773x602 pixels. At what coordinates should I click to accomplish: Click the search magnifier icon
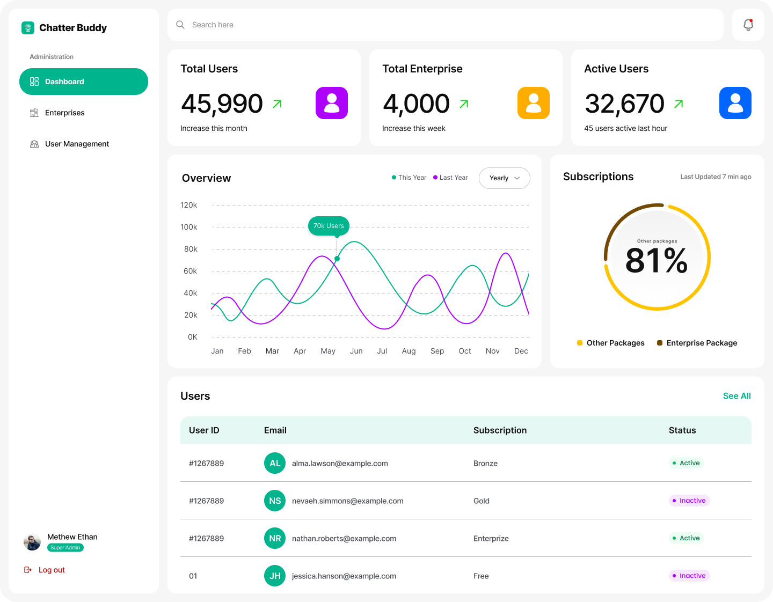(x=180, y=25)
